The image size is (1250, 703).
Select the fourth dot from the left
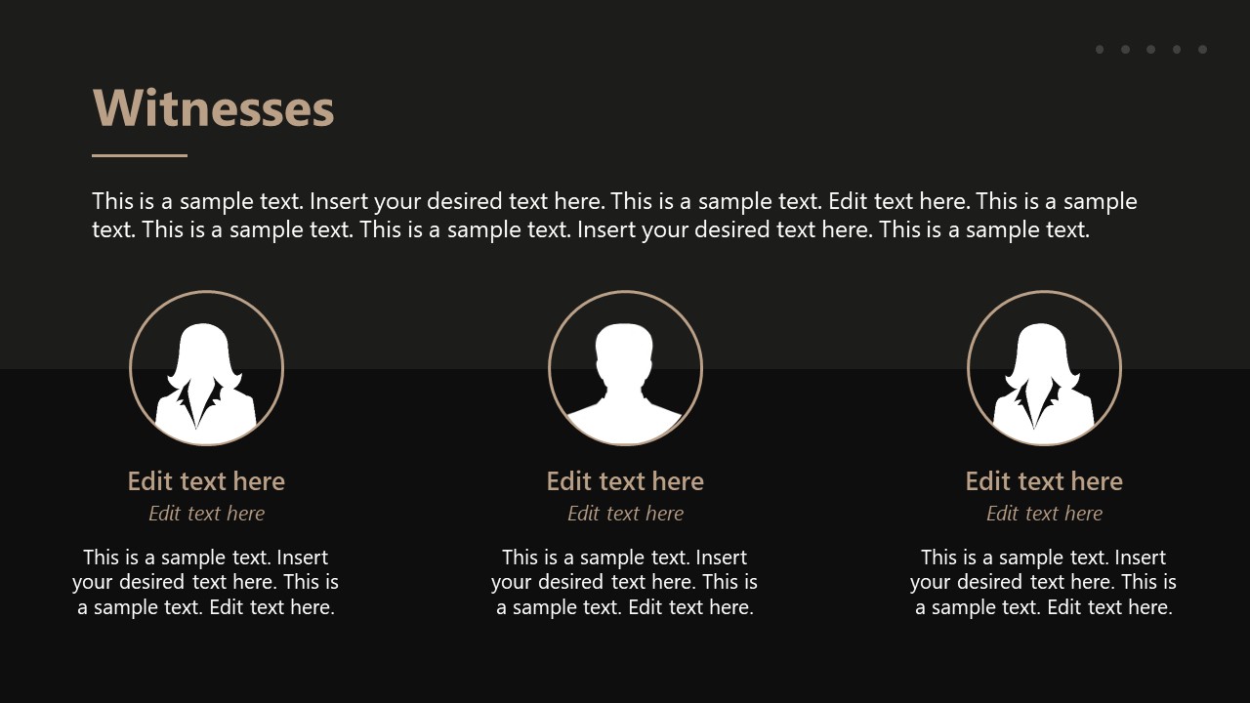pyautogui.click(x=1177, y=50)
